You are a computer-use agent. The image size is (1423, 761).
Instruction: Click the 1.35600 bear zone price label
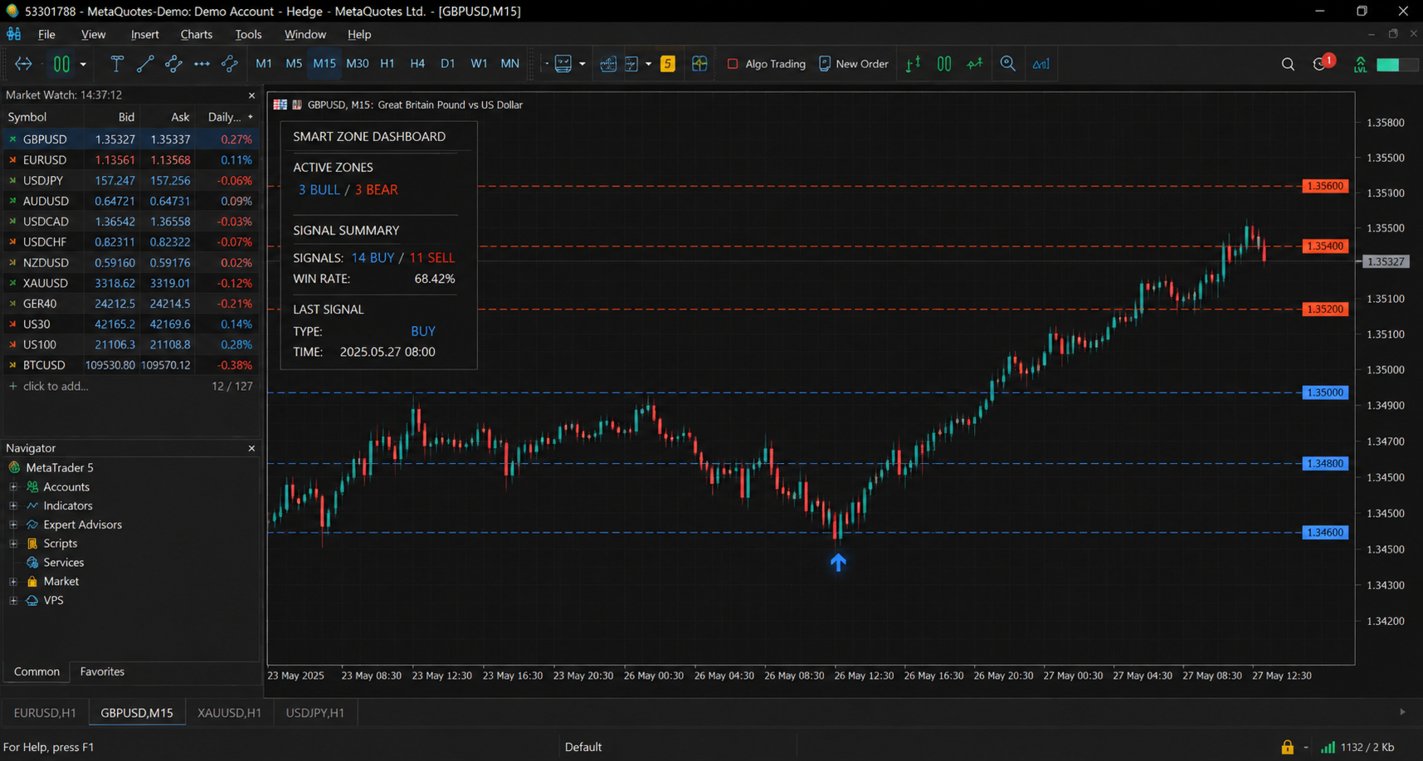point(1325,186)
